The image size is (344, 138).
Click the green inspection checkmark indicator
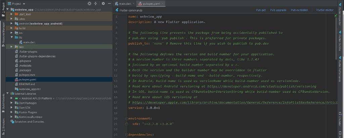[336, 16]
